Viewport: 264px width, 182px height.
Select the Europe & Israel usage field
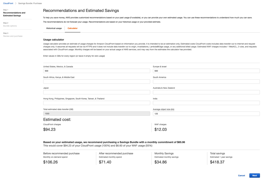(206, 71)
